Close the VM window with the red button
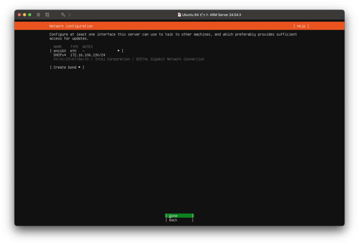The image size is (359, 245). coord(20,15)
